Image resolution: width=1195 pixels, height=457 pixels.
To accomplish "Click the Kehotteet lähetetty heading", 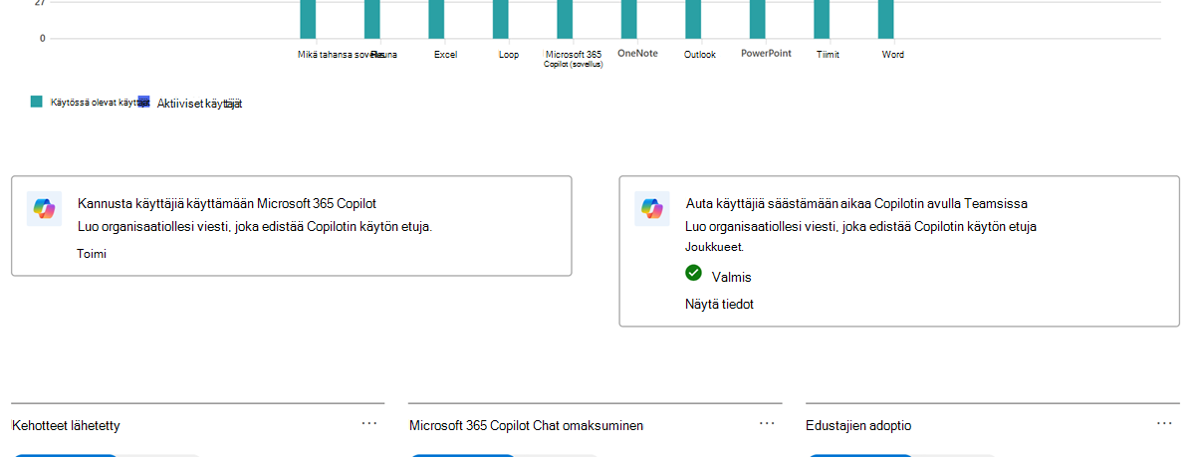I will [67, 425].
